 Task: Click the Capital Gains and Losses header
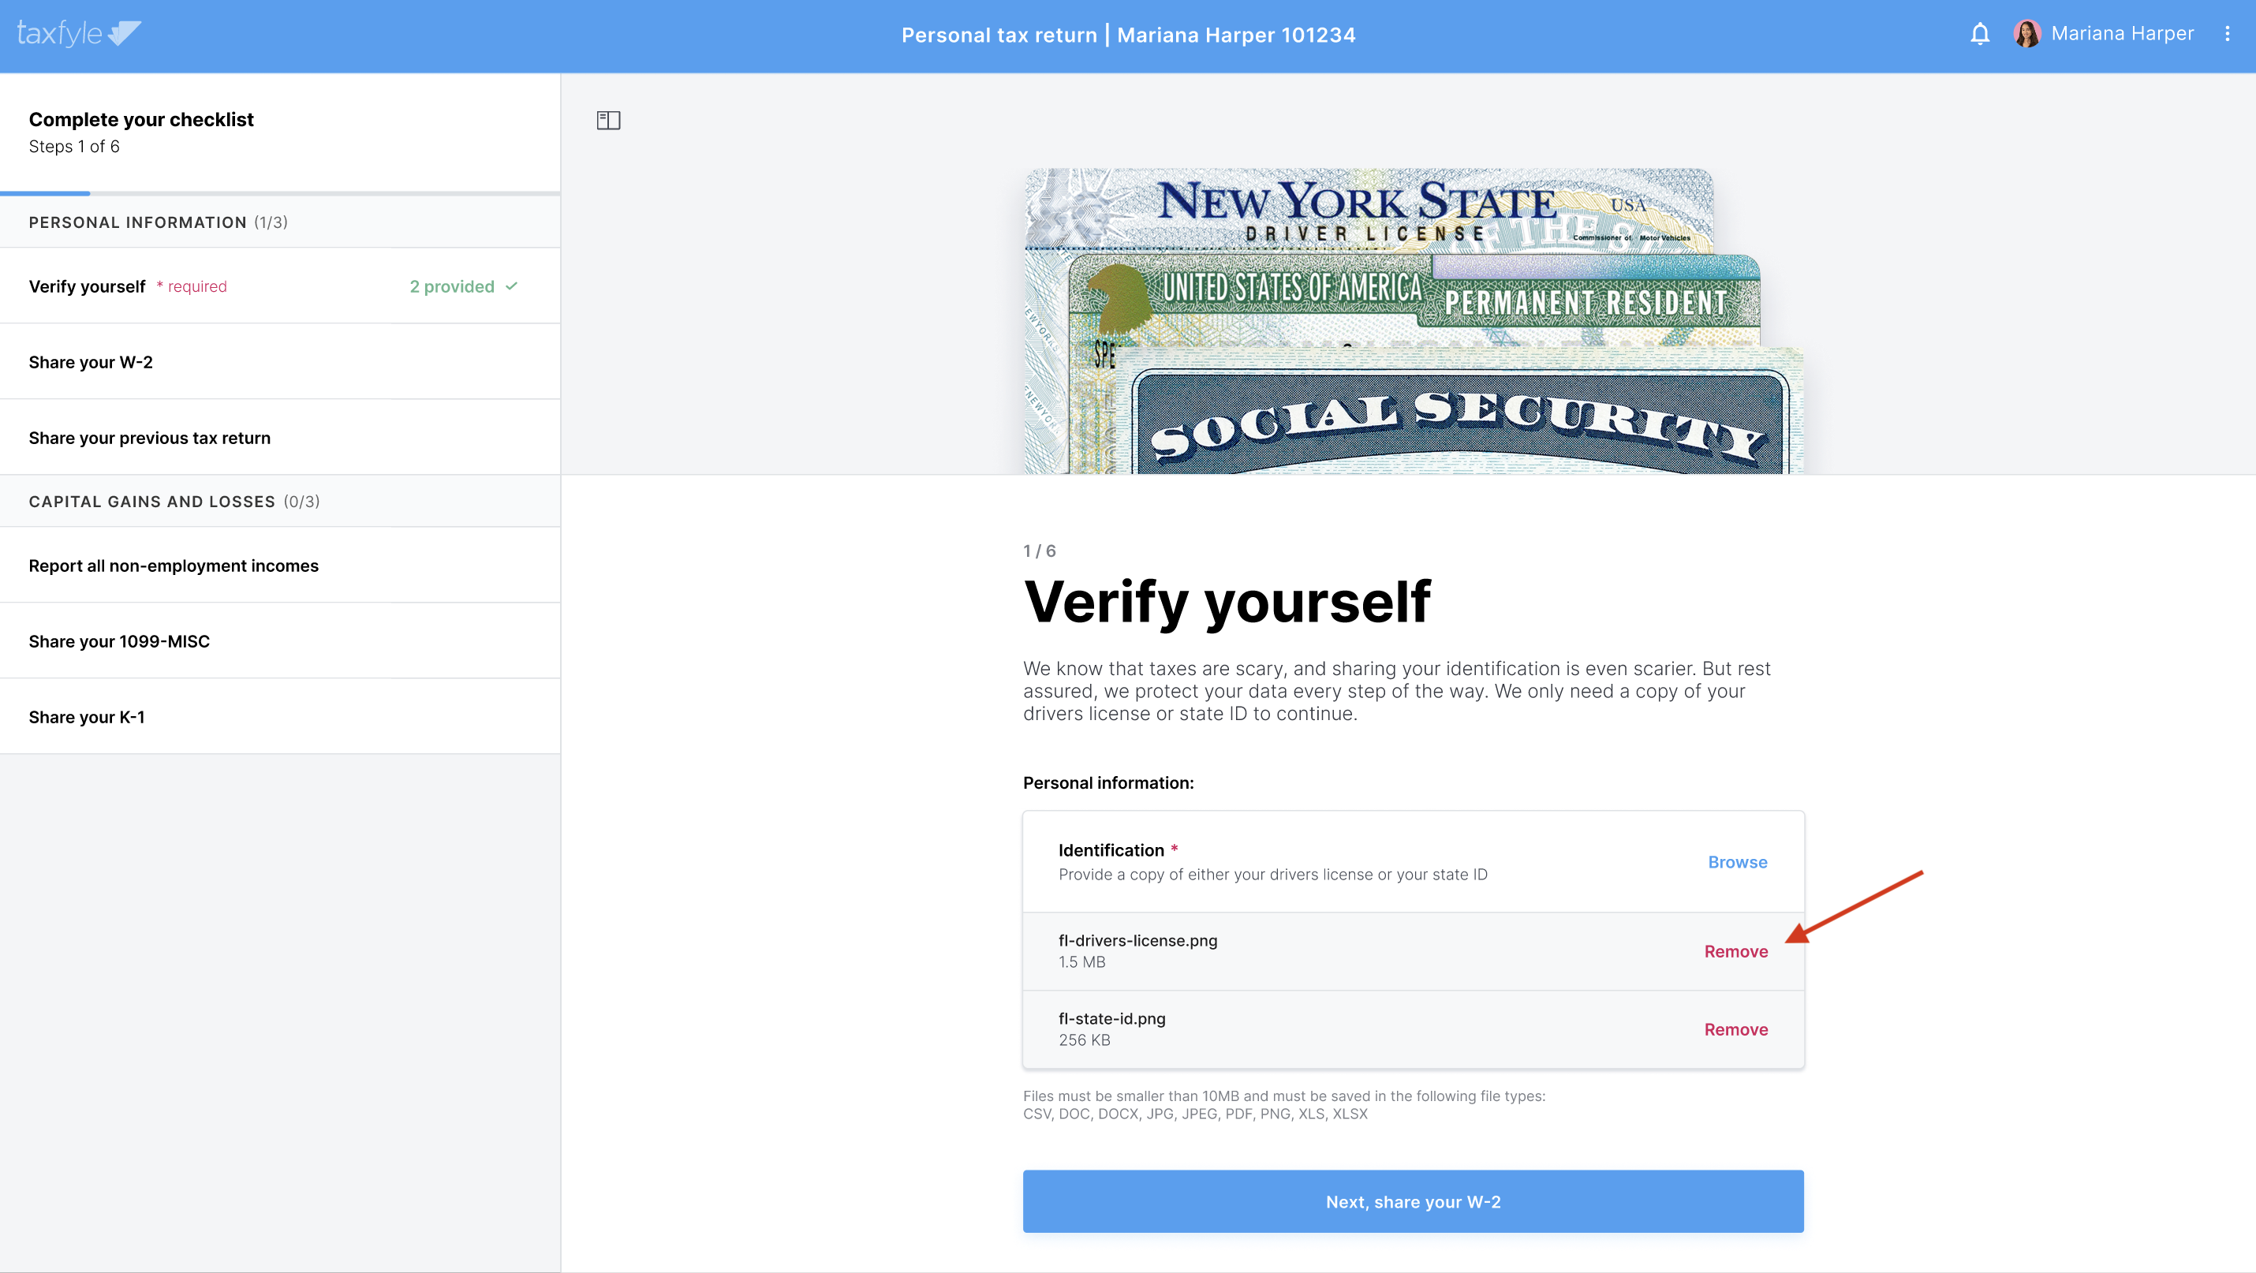click(280, 502)
